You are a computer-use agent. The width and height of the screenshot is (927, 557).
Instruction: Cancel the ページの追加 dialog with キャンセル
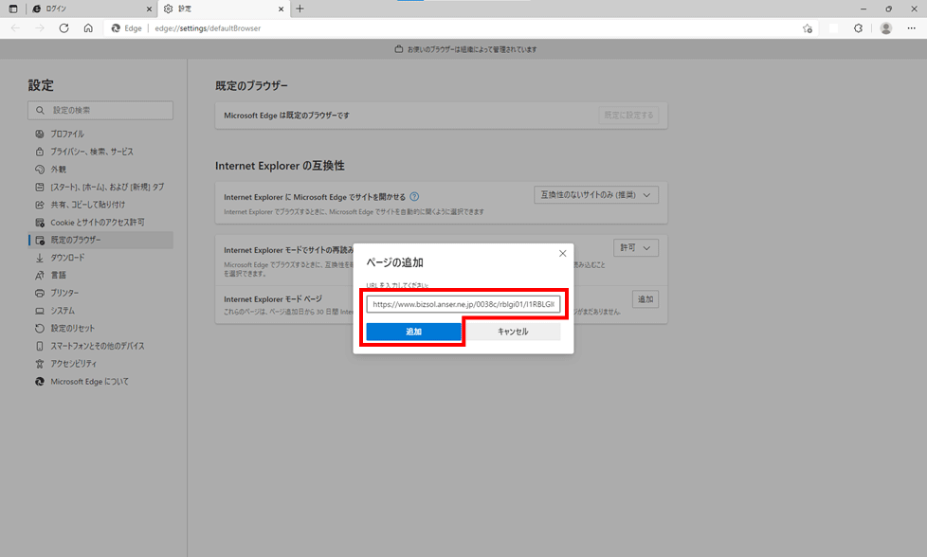(513, 332)
